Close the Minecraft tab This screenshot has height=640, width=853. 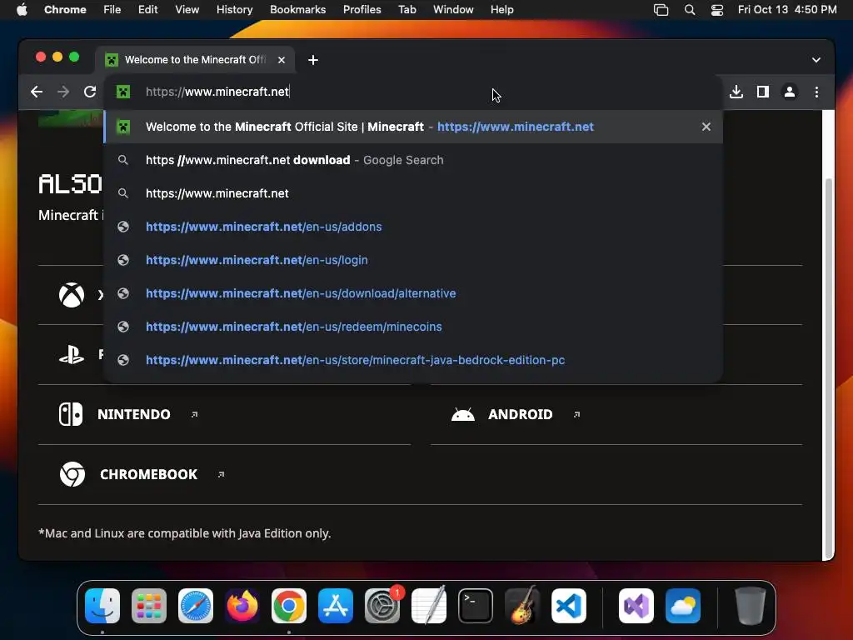[x=282, y=60]
